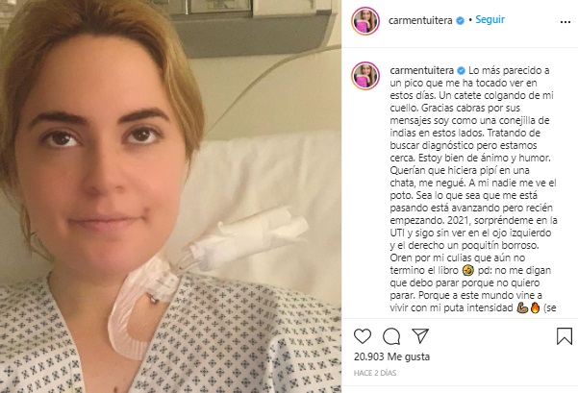Click the fire emoji in caption
578x393 pixels.
tap(535, 307)
